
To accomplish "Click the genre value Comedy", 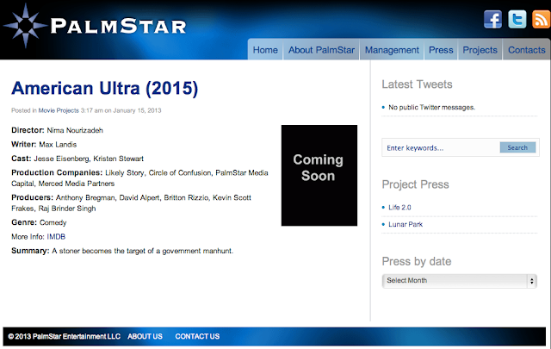I will tap(53, 222).
